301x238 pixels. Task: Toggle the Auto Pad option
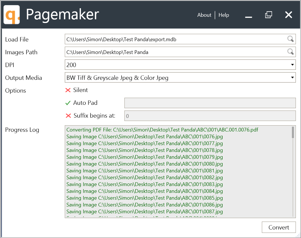(81, 103)
